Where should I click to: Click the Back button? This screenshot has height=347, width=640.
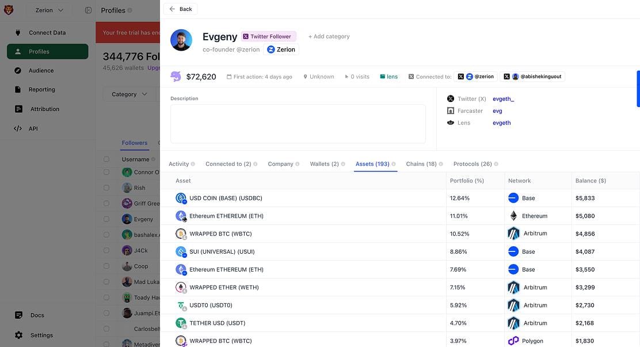[181, 9]
